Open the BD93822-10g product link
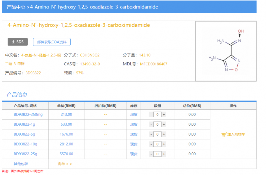This screenshot has height=175, width=266. (x=25, y=144)
